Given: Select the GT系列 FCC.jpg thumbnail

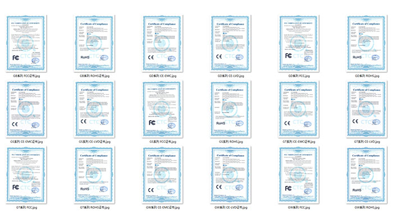Looking at the screenshot, I should click(x=26, y=175).
